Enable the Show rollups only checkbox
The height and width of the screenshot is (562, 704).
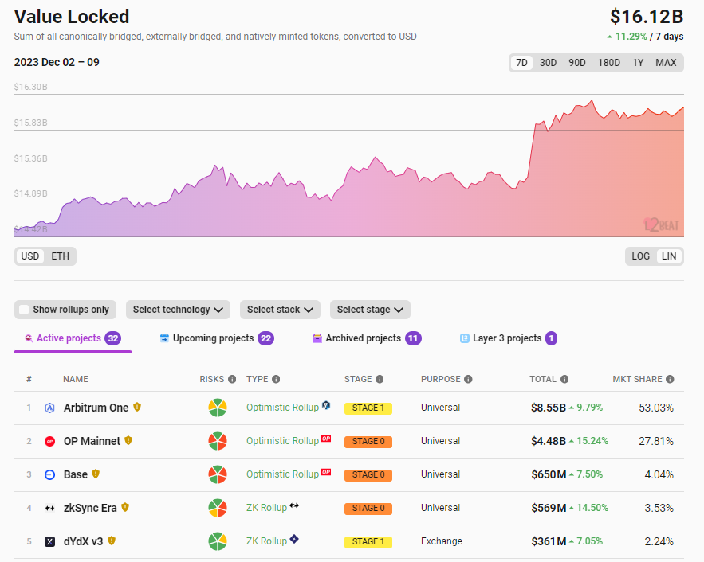click(x=24, y=310)
